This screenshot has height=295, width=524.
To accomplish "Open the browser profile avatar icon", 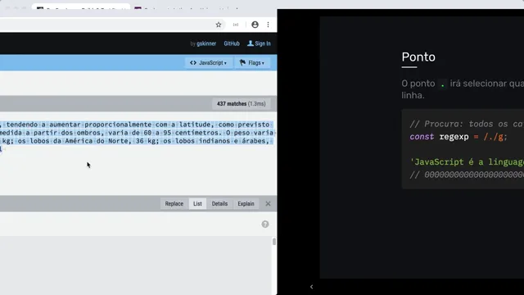I will click(255, 25).
